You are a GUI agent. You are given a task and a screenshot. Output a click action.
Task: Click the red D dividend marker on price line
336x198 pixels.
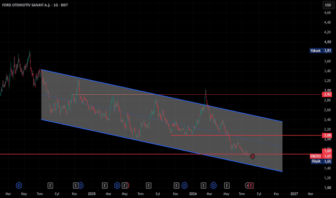pos(253,157)
